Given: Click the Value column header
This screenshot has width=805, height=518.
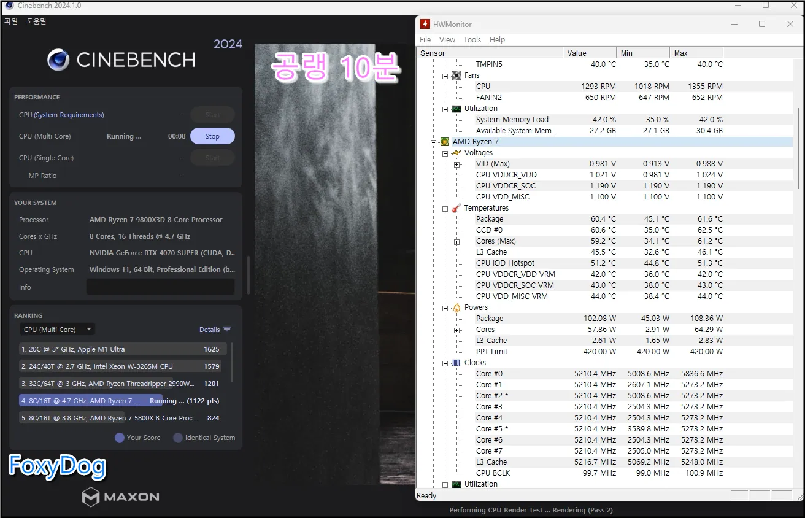Looking at the screenshot, I should point(590,53).
